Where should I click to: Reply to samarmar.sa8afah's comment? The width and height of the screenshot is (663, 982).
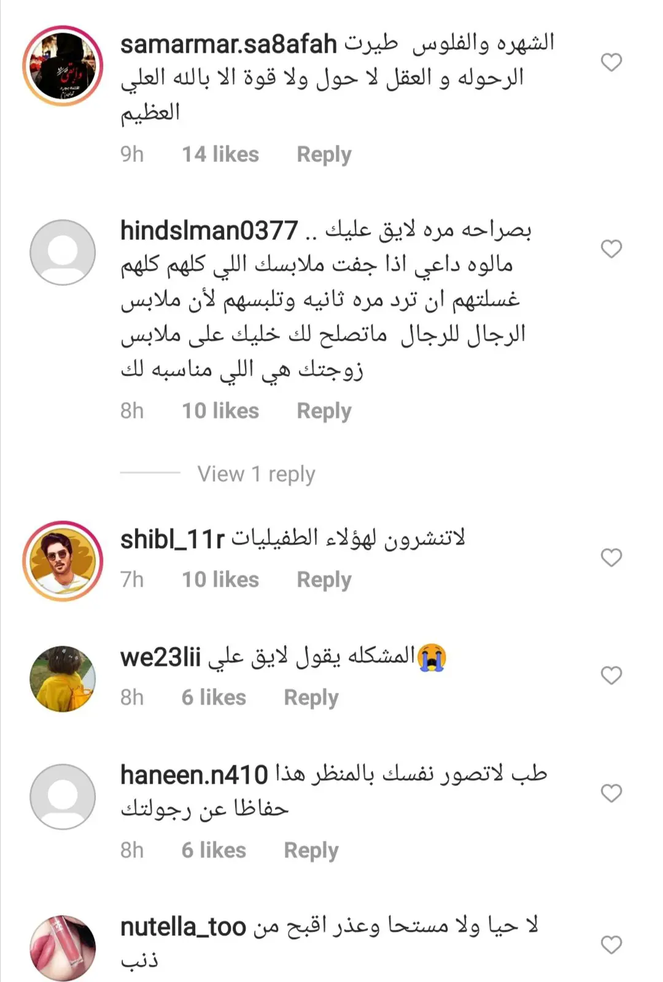pyautogui.click(x=324, y=154)
